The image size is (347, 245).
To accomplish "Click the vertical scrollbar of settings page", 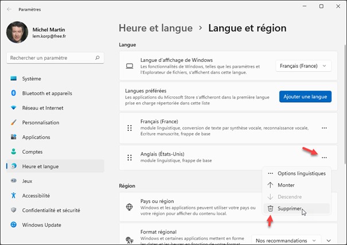I will (x=345, y=104).
